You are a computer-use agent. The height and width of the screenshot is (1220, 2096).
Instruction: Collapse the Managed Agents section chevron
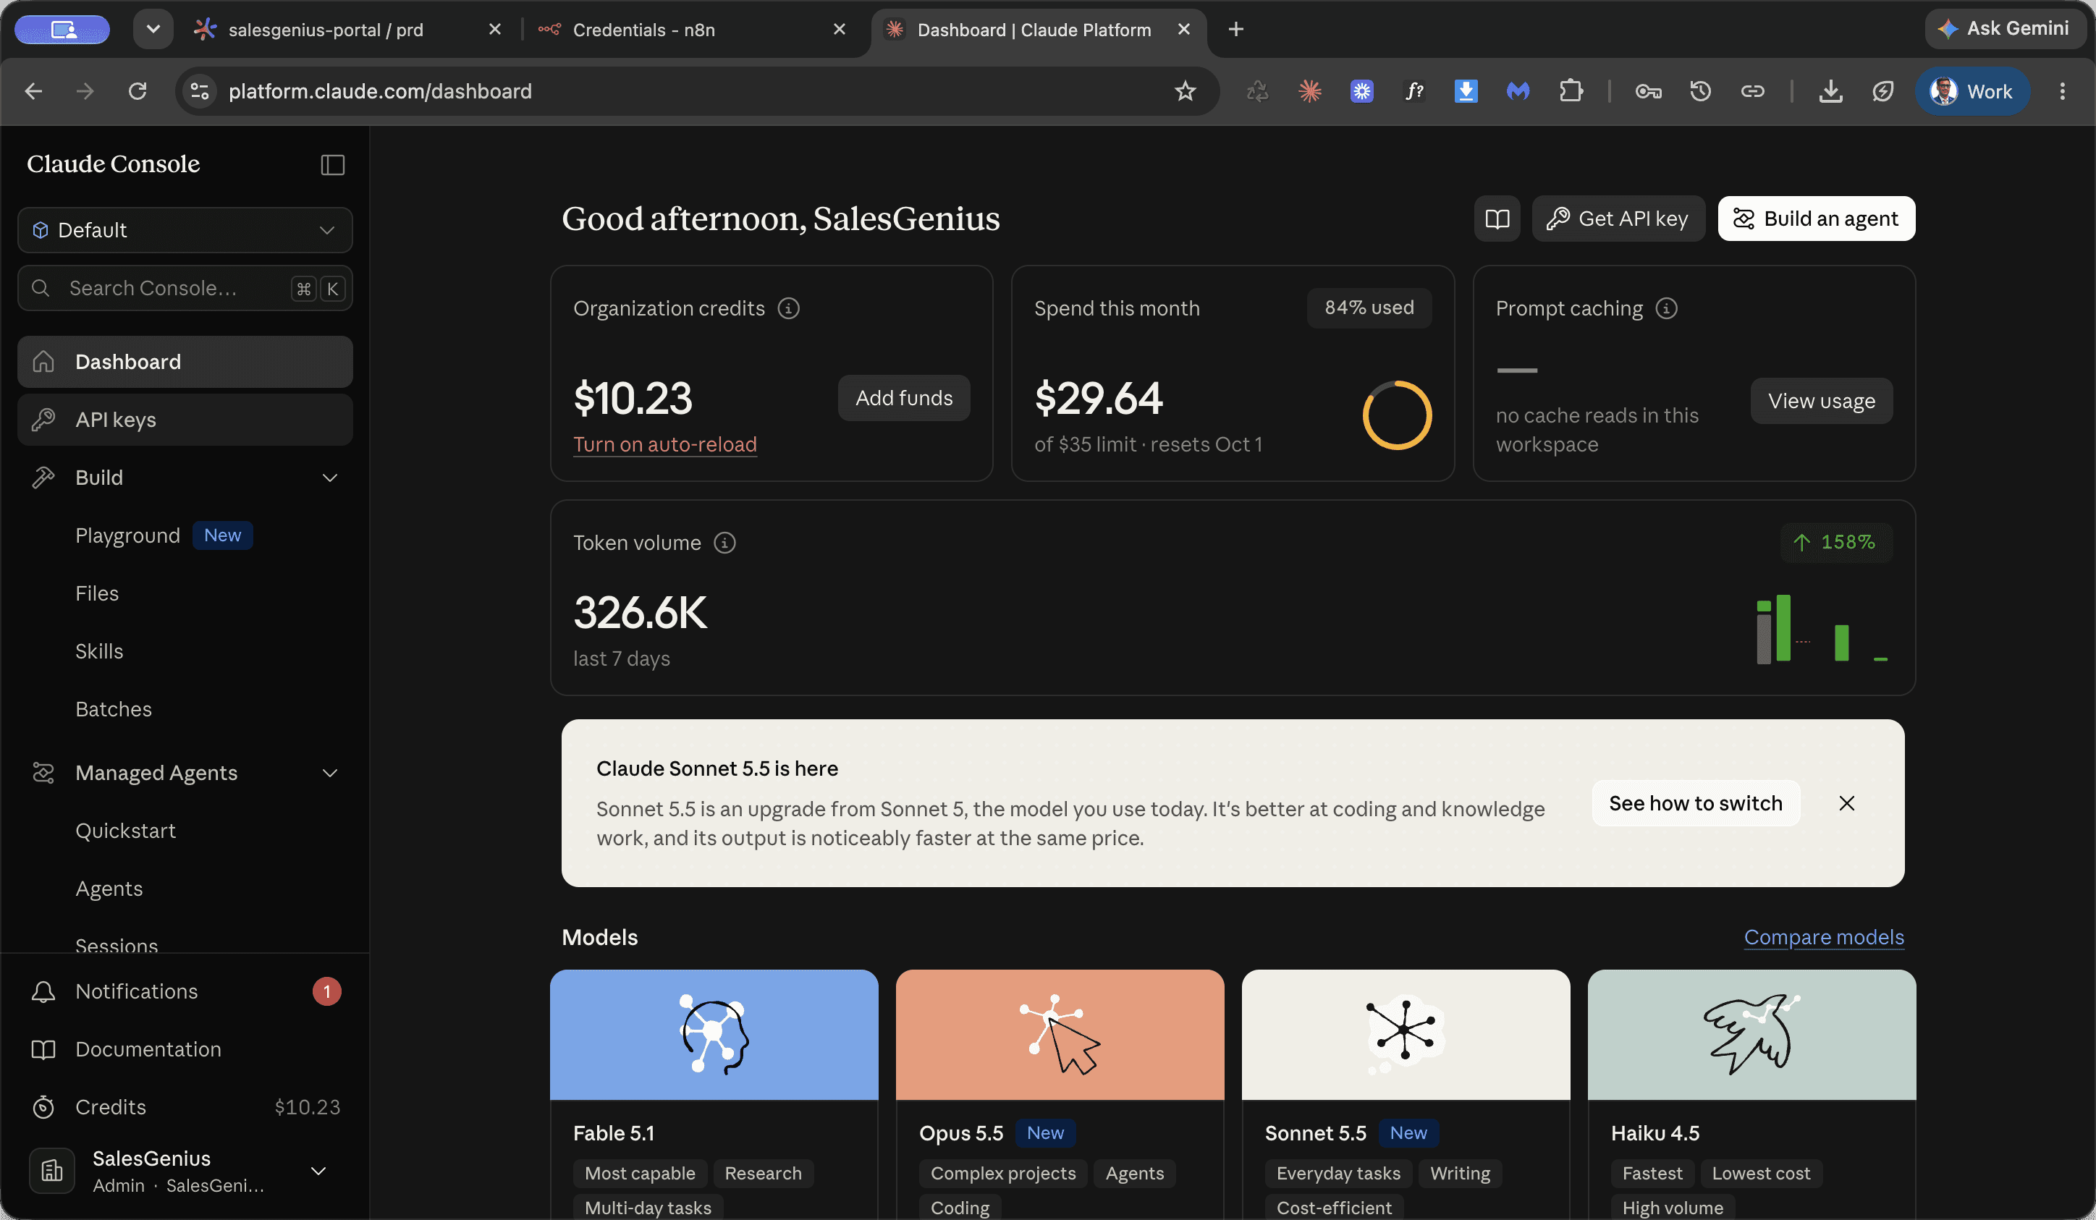330,774
